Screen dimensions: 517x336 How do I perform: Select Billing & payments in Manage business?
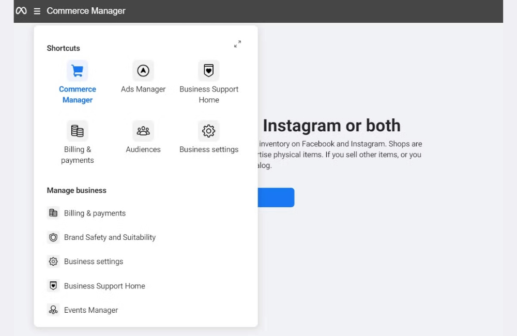click(95, 213)
